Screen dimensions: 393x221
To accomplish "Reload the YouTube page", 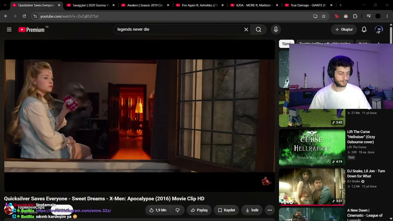I will point(24,16).
